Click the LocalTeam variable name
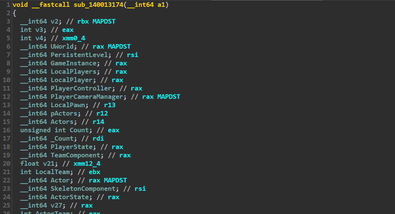The image size is (395, 214). pyautogui.click(x=53, y=172)
